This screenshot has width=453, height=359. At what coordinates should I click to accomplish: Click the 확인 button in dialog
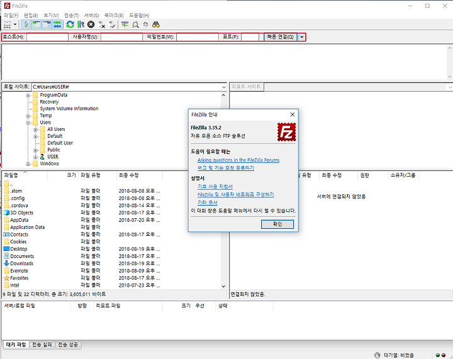[x=277, y=224]
